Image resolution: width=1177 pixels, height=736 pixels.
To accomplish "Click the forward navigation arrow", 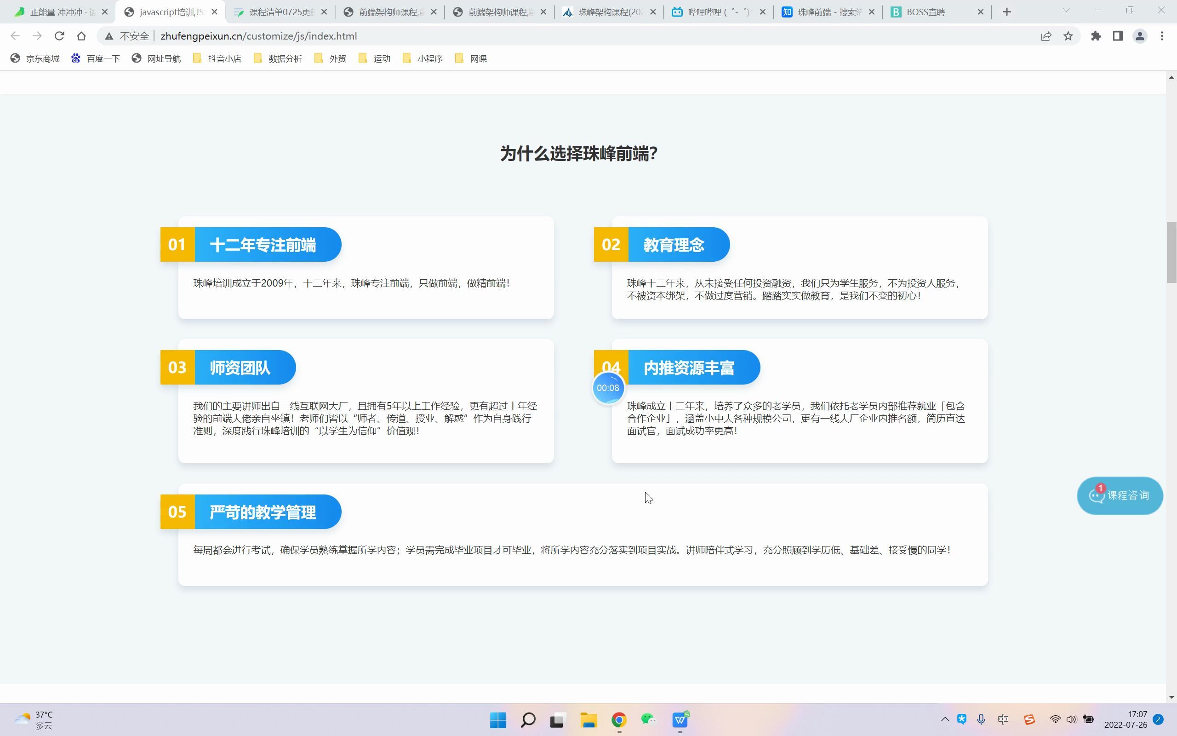I will (x=37, y=36).
